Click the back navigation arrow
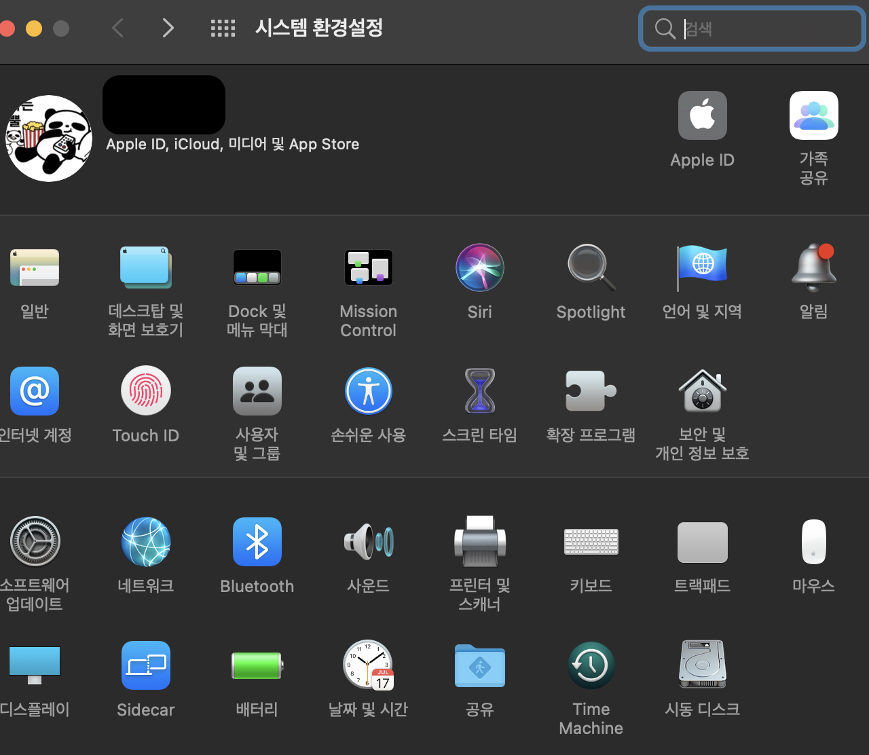 coord(117,28)
